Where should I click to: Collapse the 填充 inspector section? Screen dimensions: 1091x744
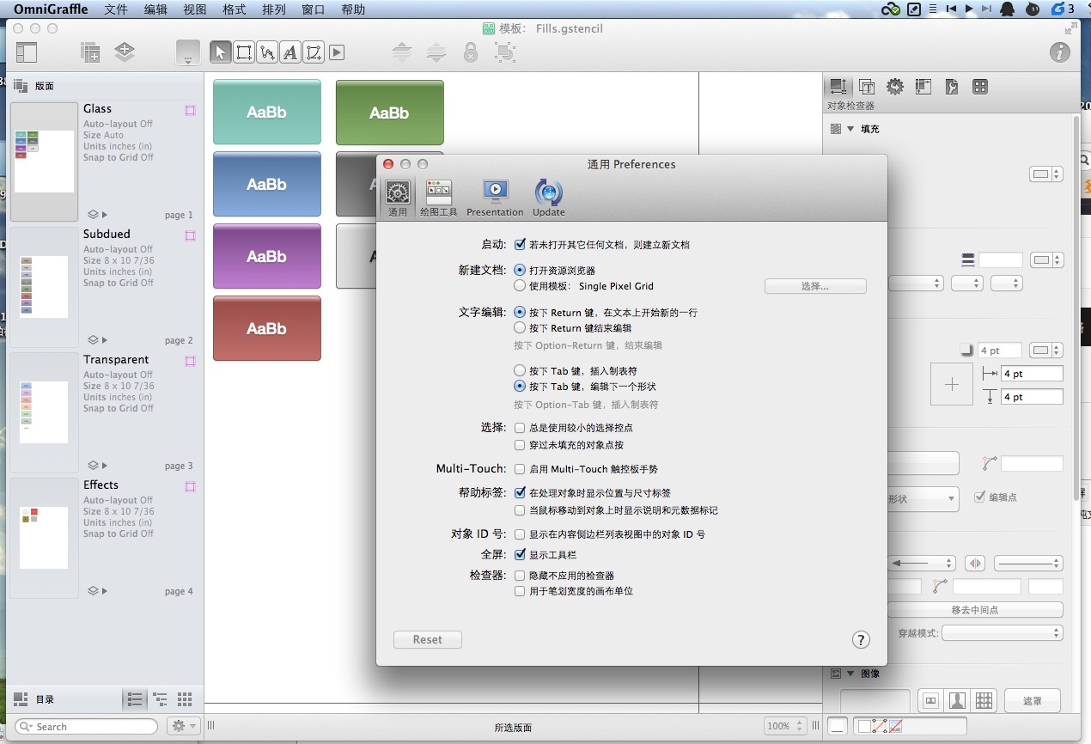pos(850,129)
